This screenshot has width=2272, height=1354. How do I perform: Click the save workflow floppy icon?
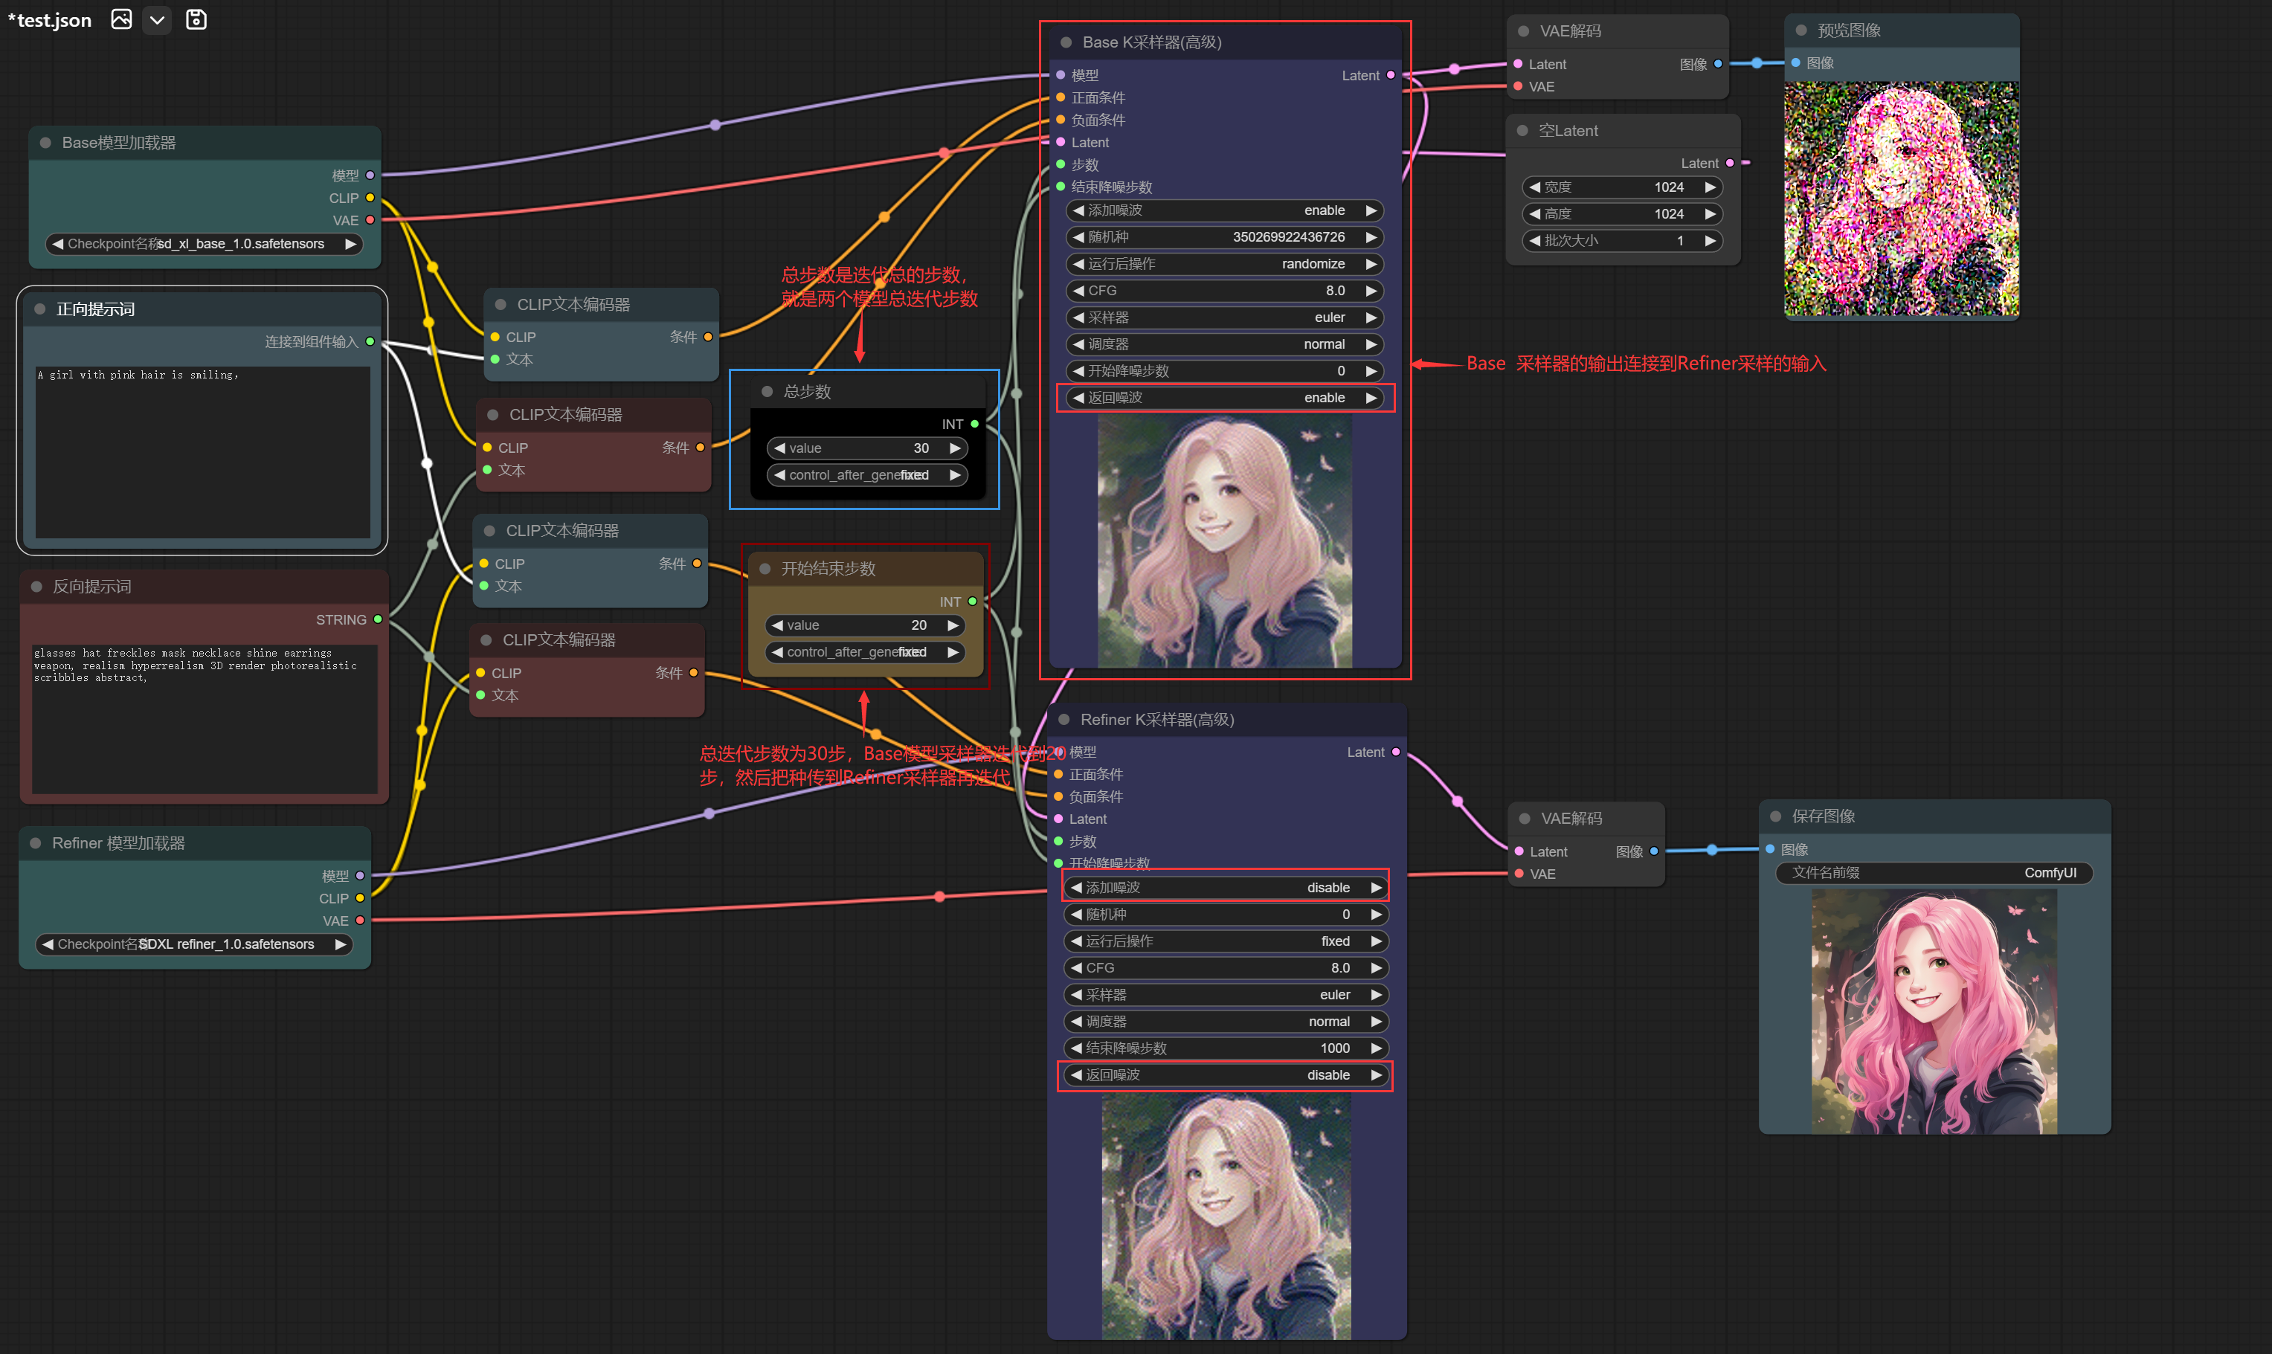(196, 19)
